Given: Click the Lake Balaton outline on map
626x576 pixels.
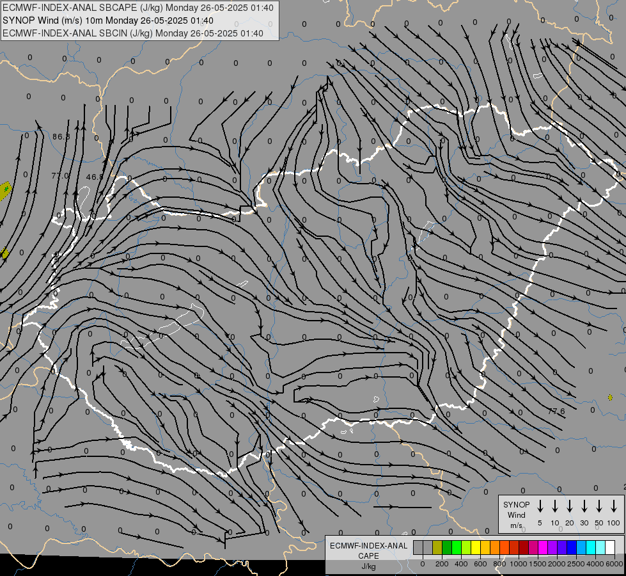Looking at the screenshot, I should [x=163, y=326].
